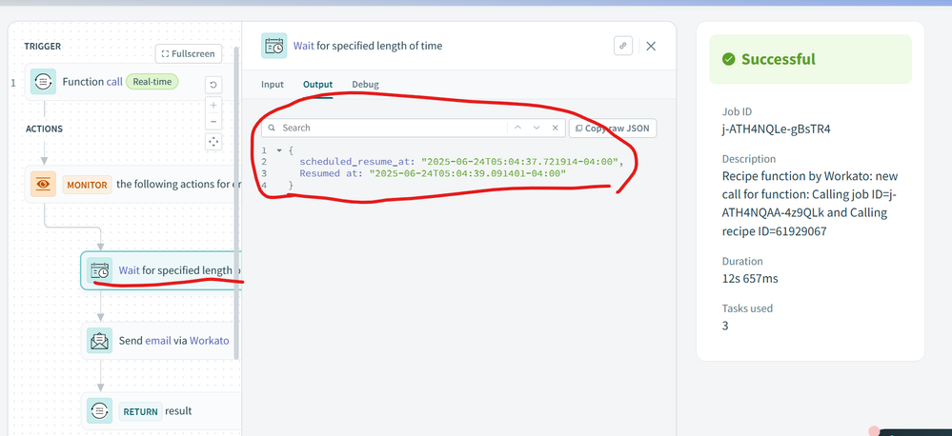This screenshot has height=436, width=952.
Task: Close the Wait step details panel
Action: point(651,46)
